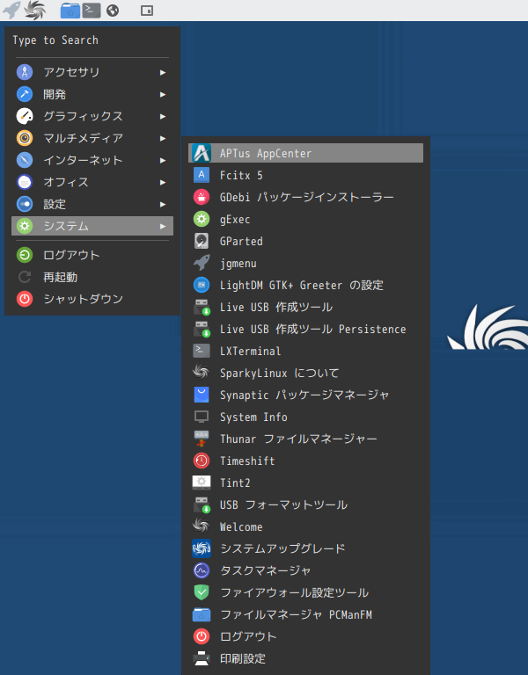
Task: Click the firewall shield icon
Action: (202, 592)
